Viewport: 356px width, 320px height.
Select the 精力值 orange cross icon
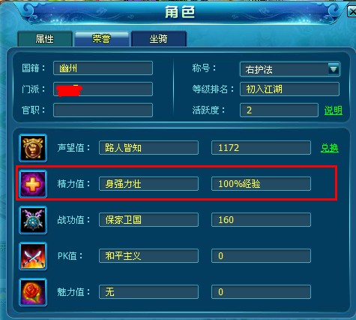click(33, 184)
